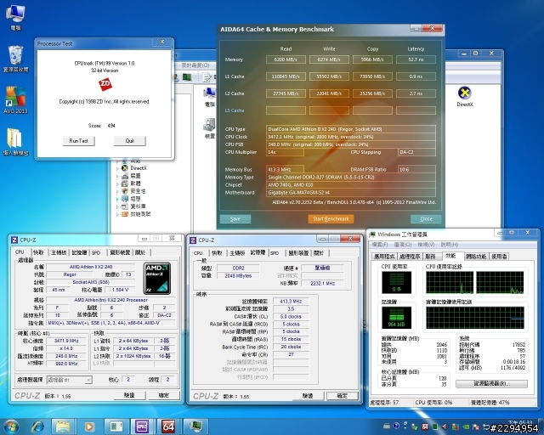This screenshot has height=435, width=544.
Task: Click the red ZD logo in Processor Test
Action: pos(105,84)
